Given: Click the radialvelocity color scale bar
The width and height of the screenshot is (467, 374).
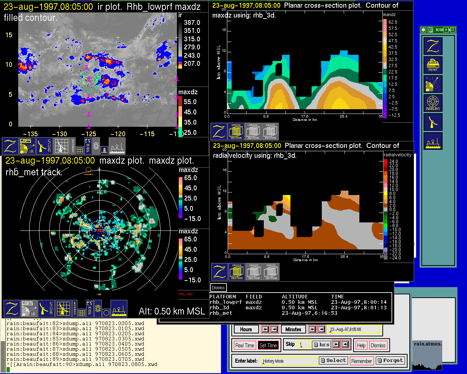Looking at the screenshot, I should click(x=386, y=209).
